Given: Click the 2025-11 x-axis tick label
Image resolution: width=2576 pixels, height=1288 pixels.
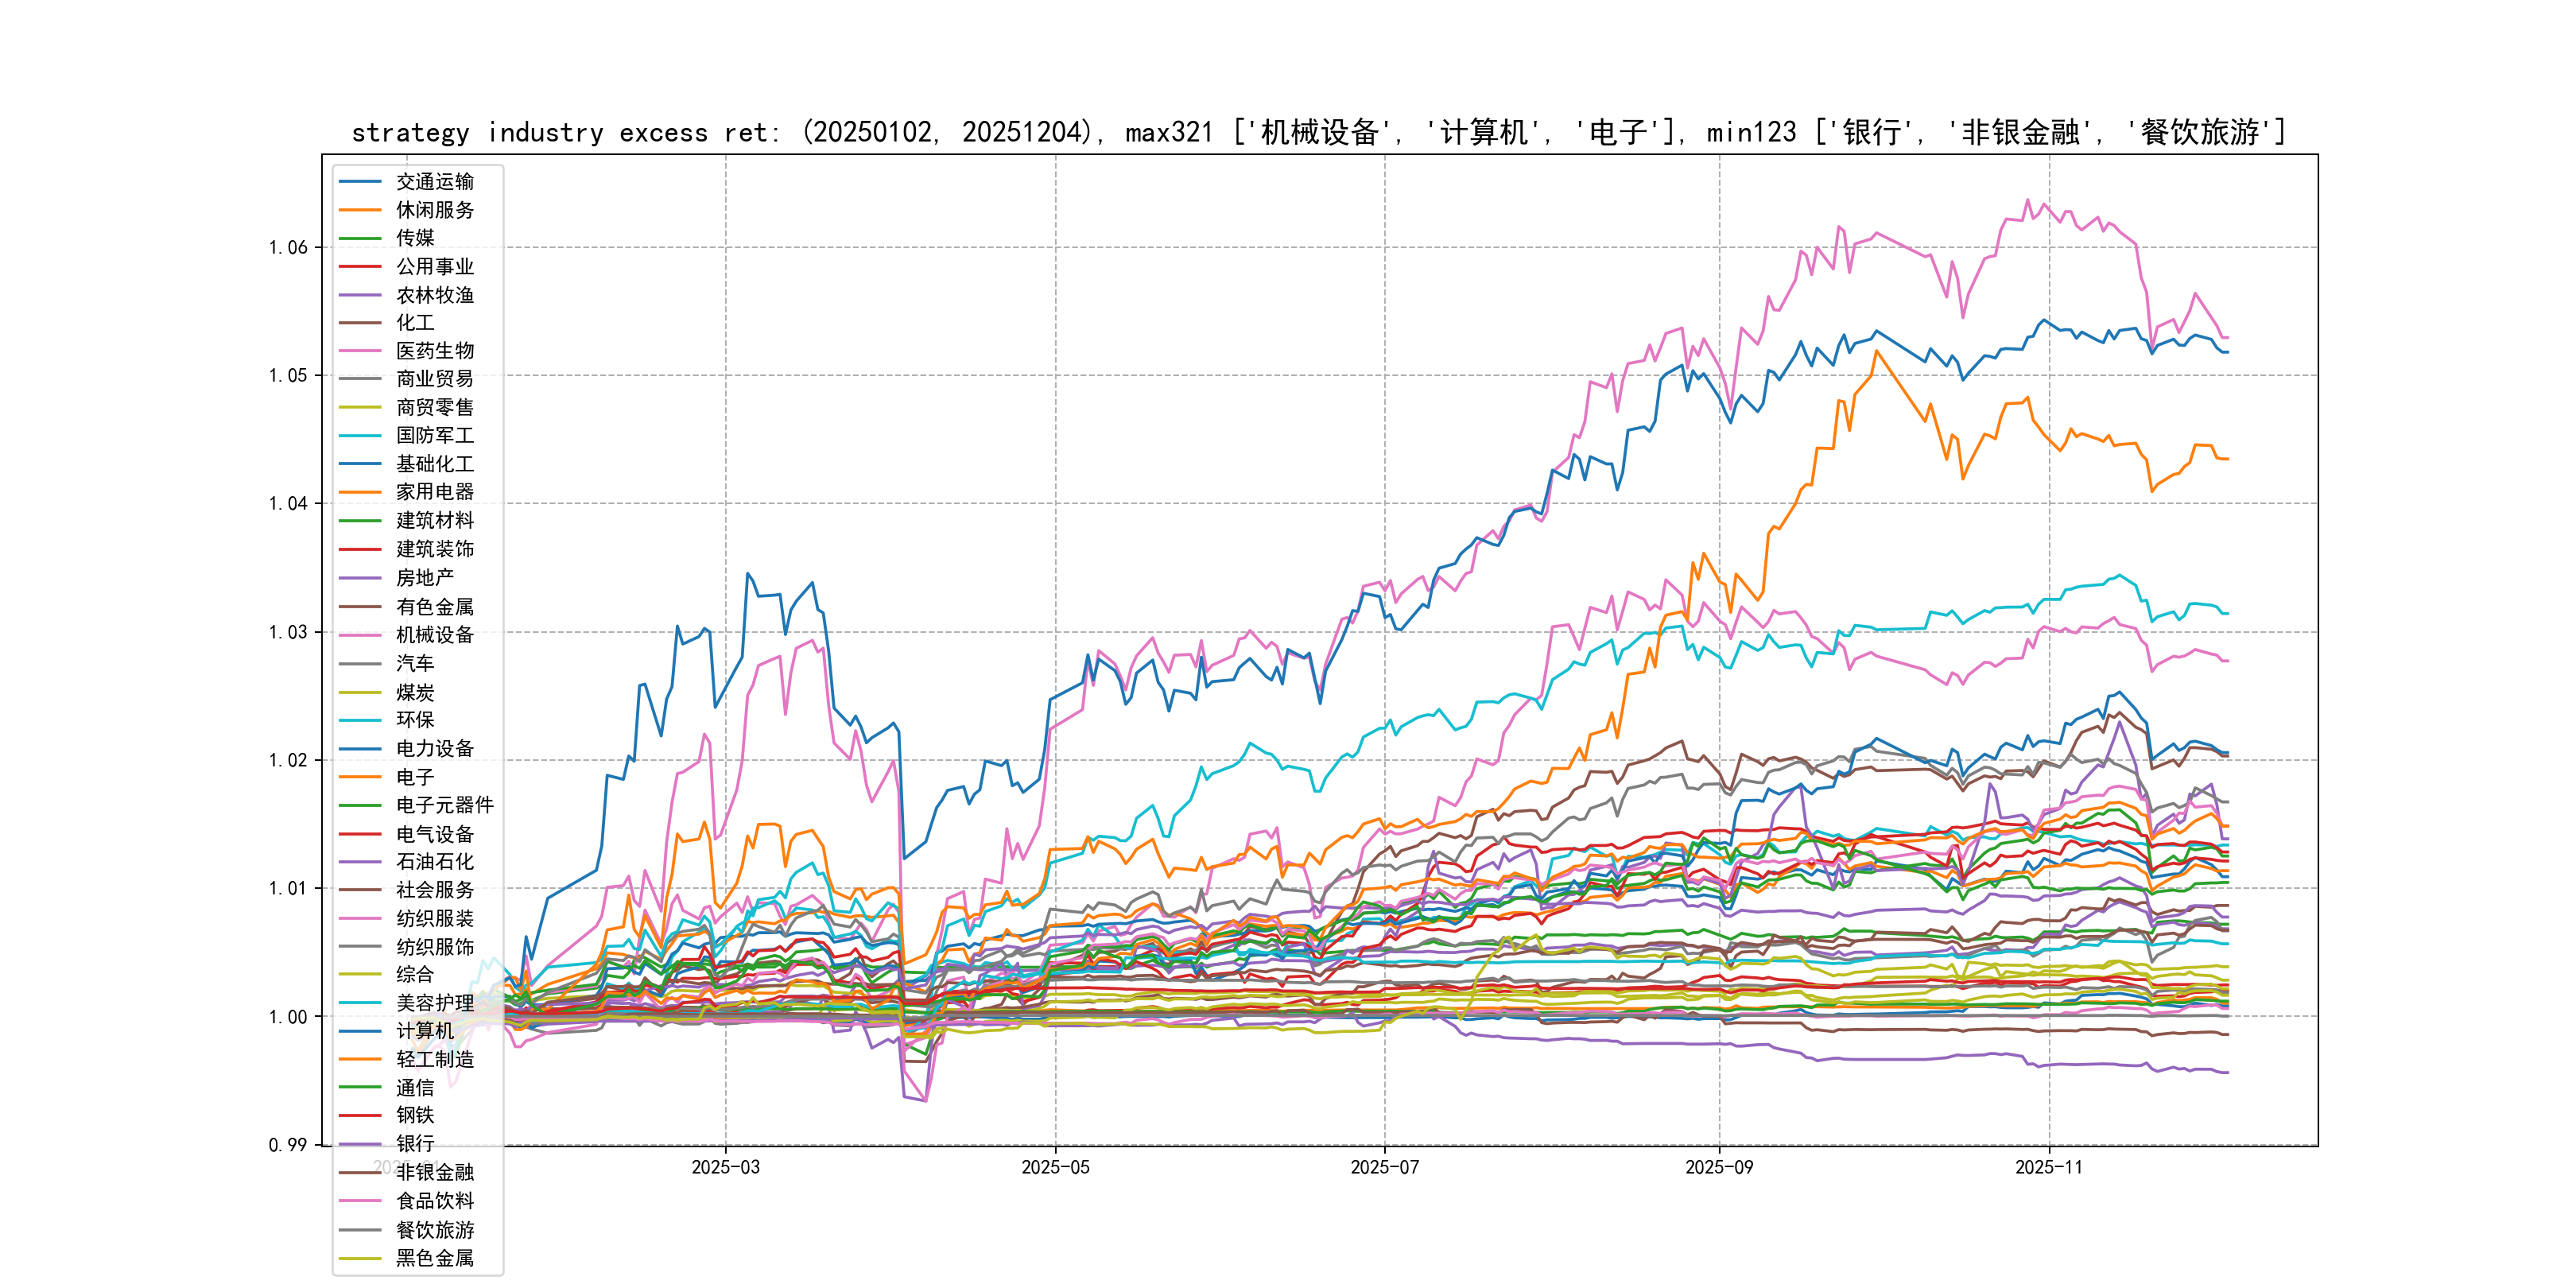Looking at the screenshot, I should click(x=2048, y=1167).
